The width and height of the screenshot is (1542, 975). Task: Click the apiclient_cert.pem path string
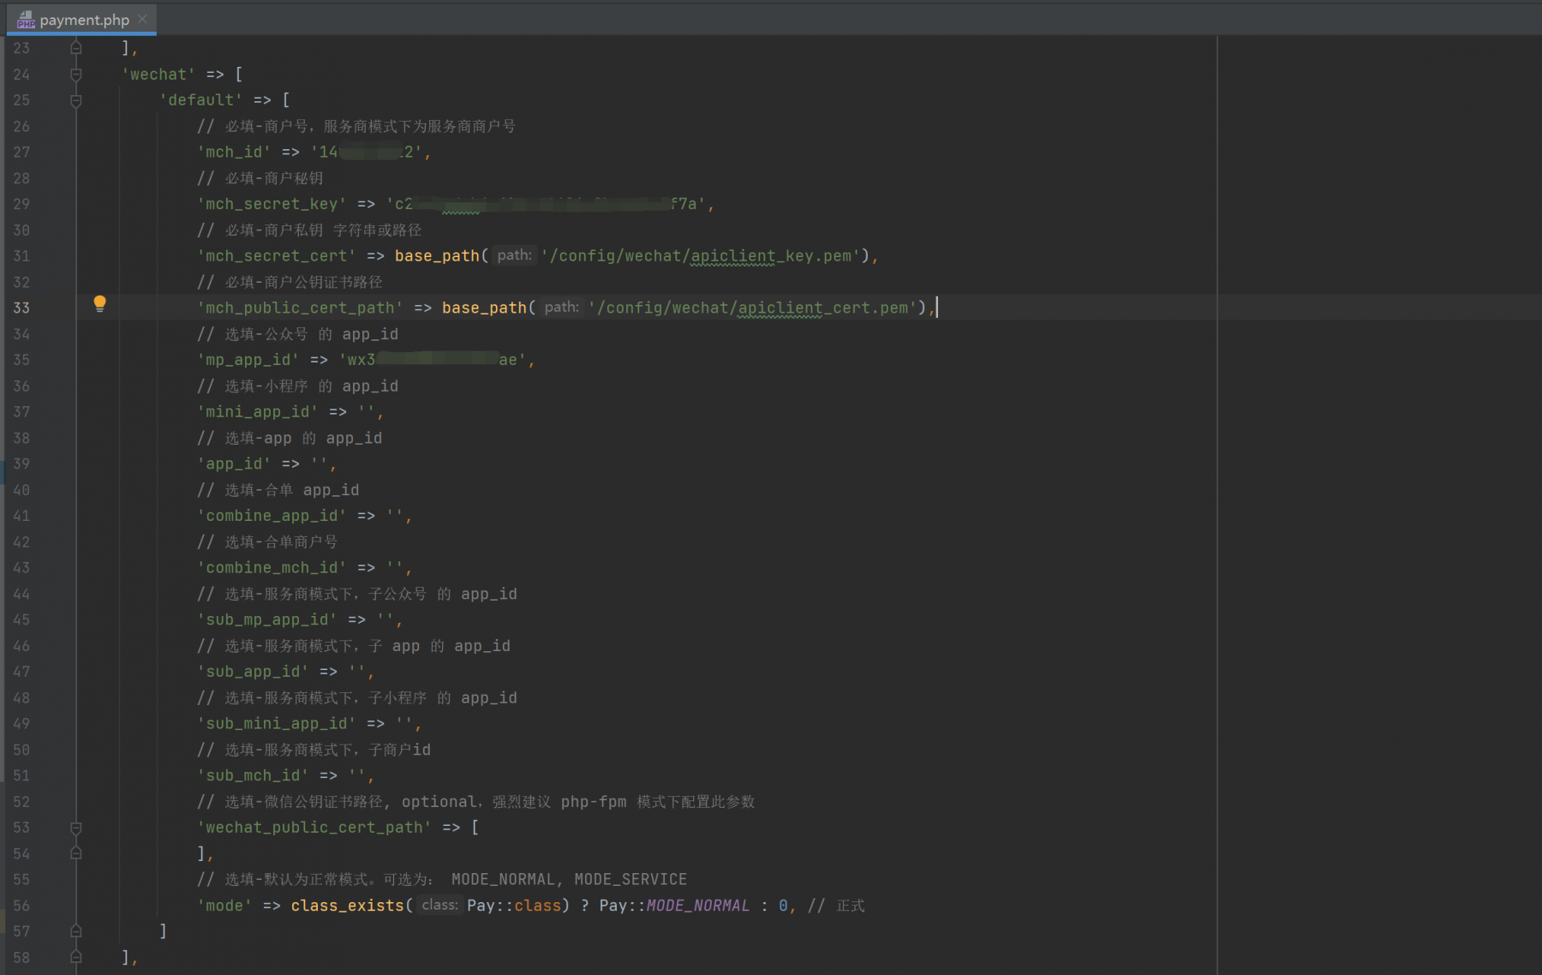pyautogui.click(x=752, y=308)
